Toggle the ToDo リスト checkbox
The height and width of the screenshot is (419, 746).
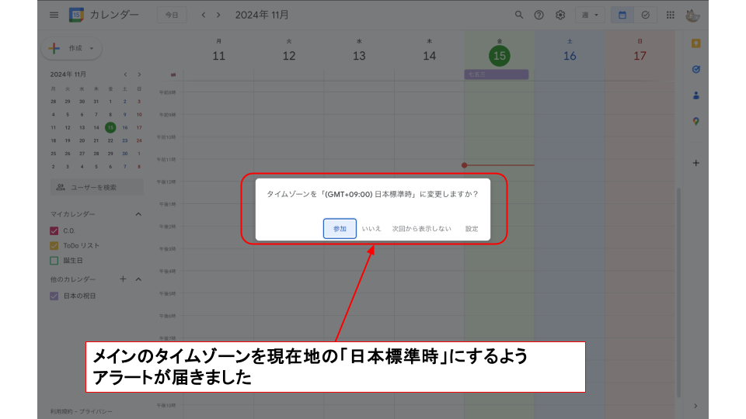coord(54,245)
